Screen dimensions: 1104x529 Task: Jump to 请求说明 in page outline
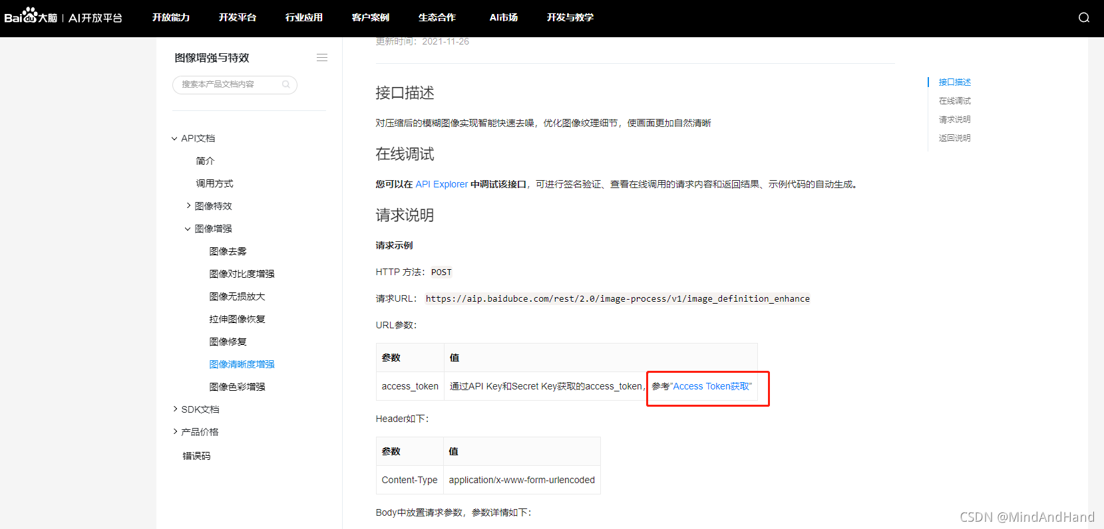[954, 120]
